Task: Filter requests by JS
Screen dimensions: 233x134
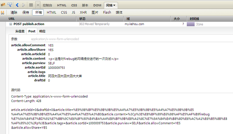Action: coord(73,13)
